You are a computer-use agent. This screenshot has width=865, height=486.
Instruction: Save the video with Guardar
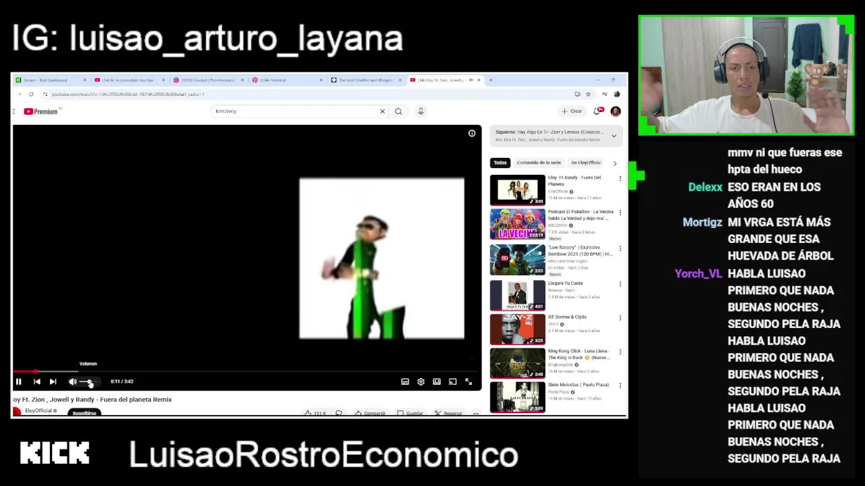pyautogui.click(x=410, y=413)
